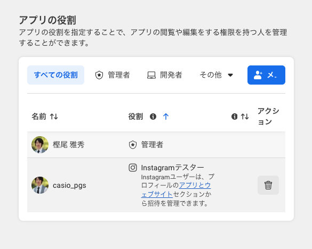The height and width of the screenshot is (249, 312).
Task: Click the username casio_pgs
Action: 69,186
